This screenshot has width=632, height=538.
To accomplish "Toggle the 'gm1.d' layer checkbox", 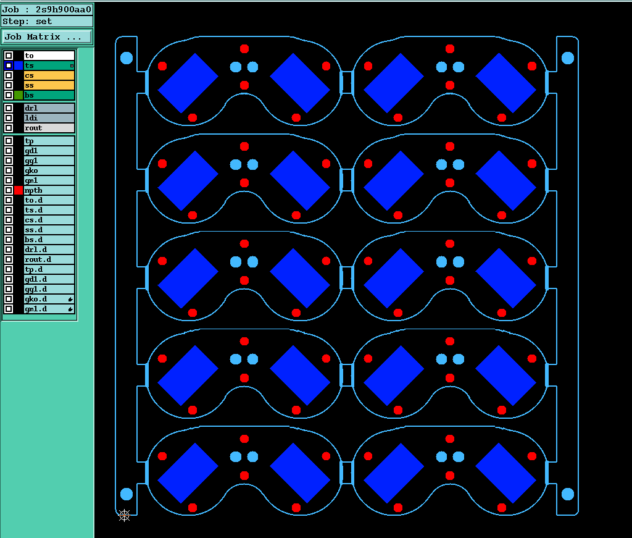I will coord(9,309).
